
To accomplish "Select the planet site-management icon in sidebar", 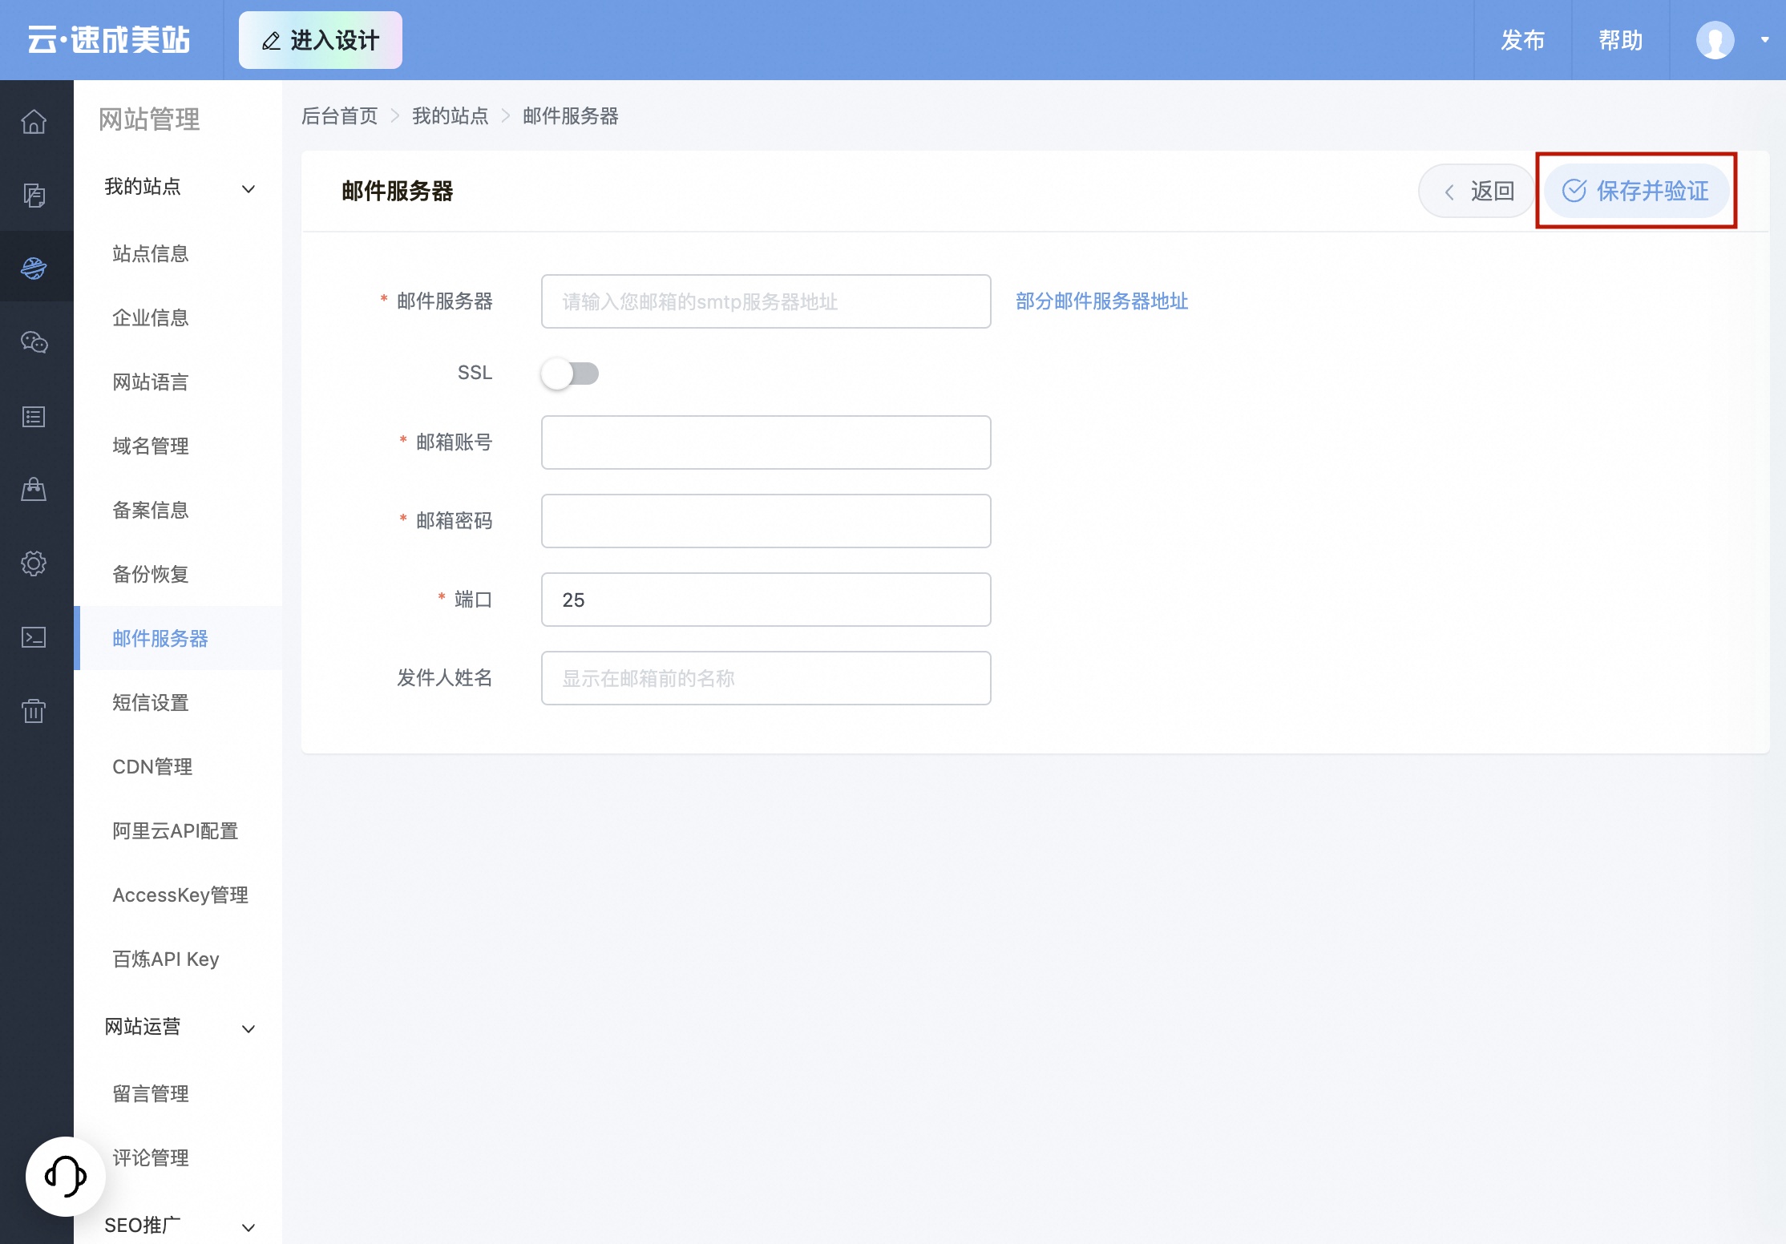I will click(34, 268).
